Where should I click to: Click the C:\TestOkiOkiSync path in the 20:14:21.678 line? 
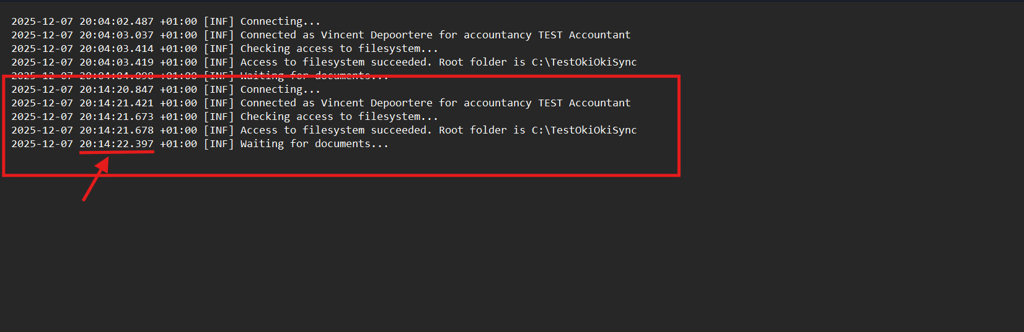(584, 130)
